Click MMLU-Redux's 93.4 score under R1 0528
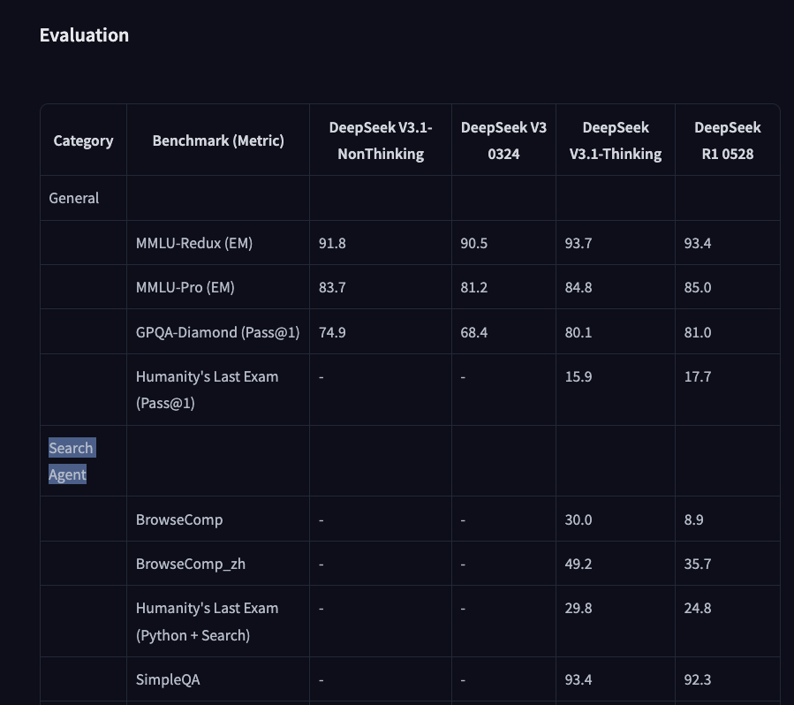 [698, 243]
